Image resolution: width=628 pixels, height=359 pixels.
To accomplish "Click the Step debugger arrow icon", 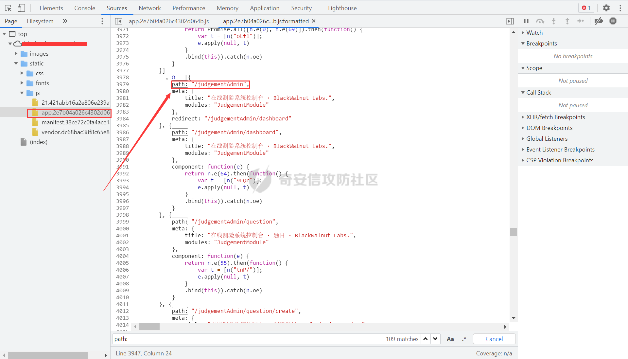I will tap(581, 21).
